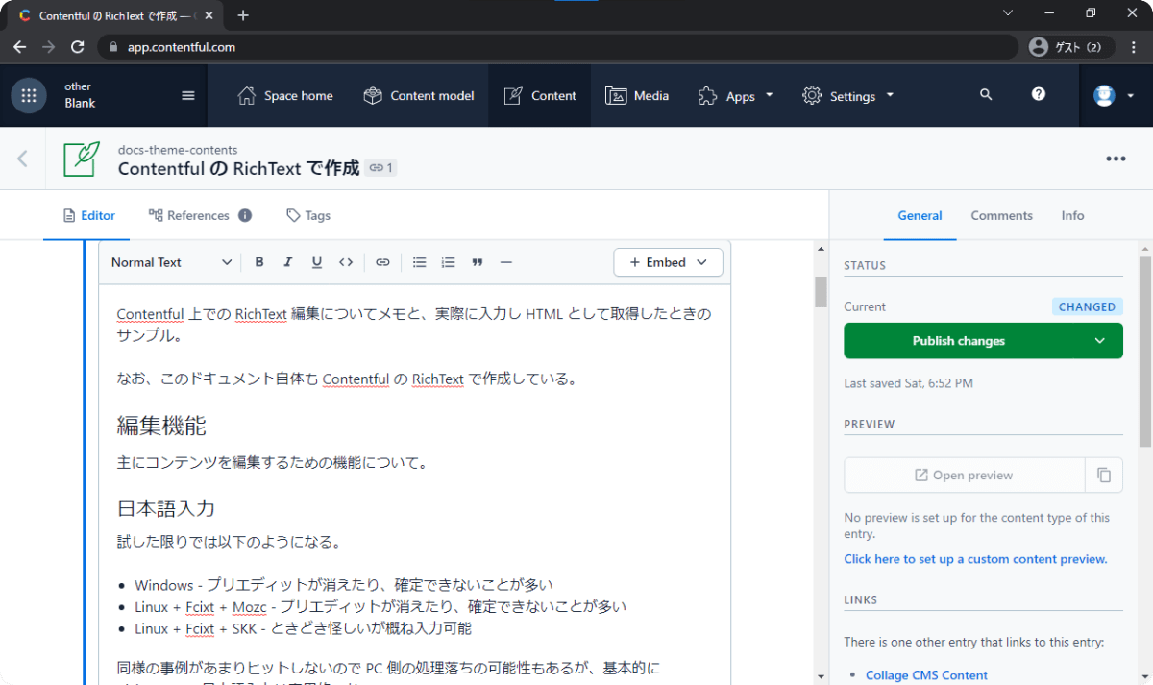Open a new browser tab
The height and width of the screenshot is (685, 1153).
243,15
